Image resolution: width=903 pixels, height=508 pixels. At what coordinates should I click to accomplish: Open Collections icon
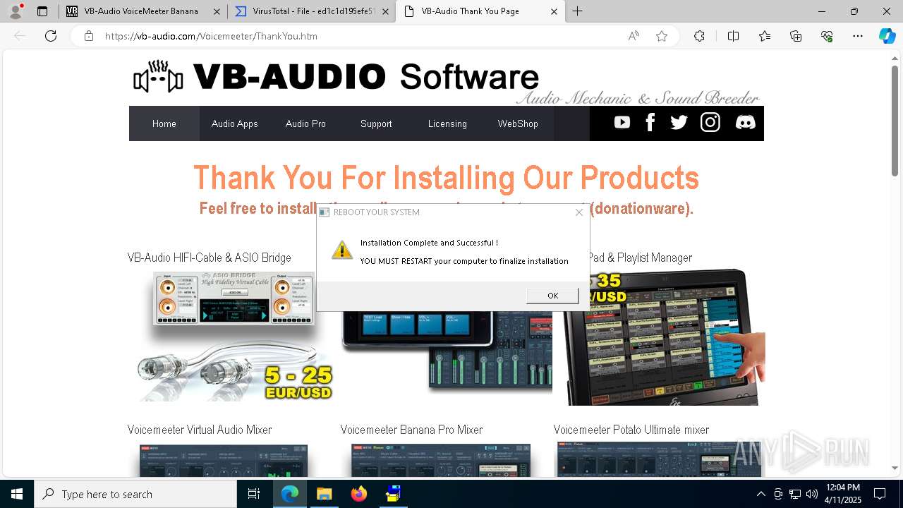pos(796,36)
